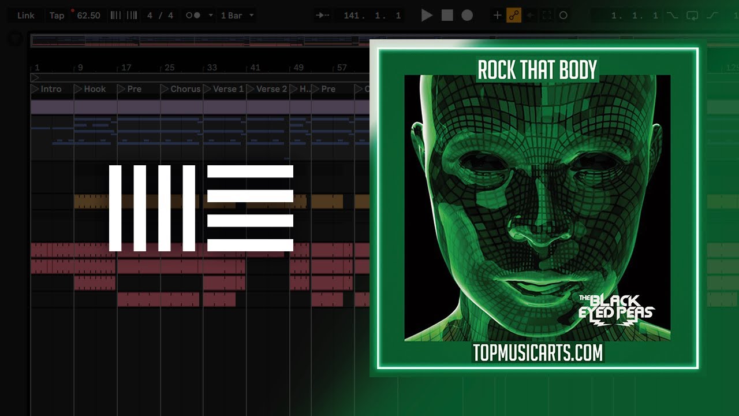Click the time signature numerator 4
Viewport: 739px width, 416px height.
pos(150,16)
